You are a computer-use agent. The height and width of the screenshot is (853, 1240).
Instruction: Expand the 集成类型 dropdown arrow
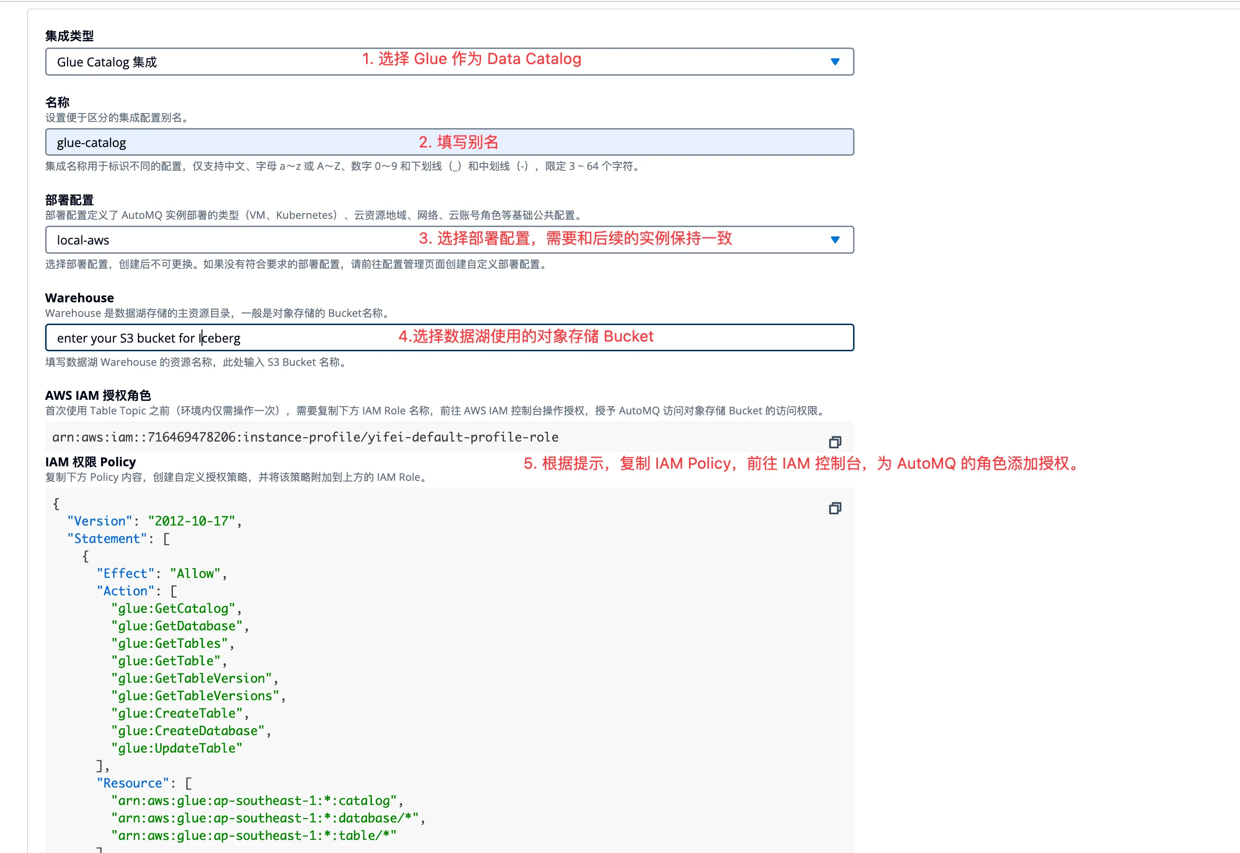pos(835,62)
